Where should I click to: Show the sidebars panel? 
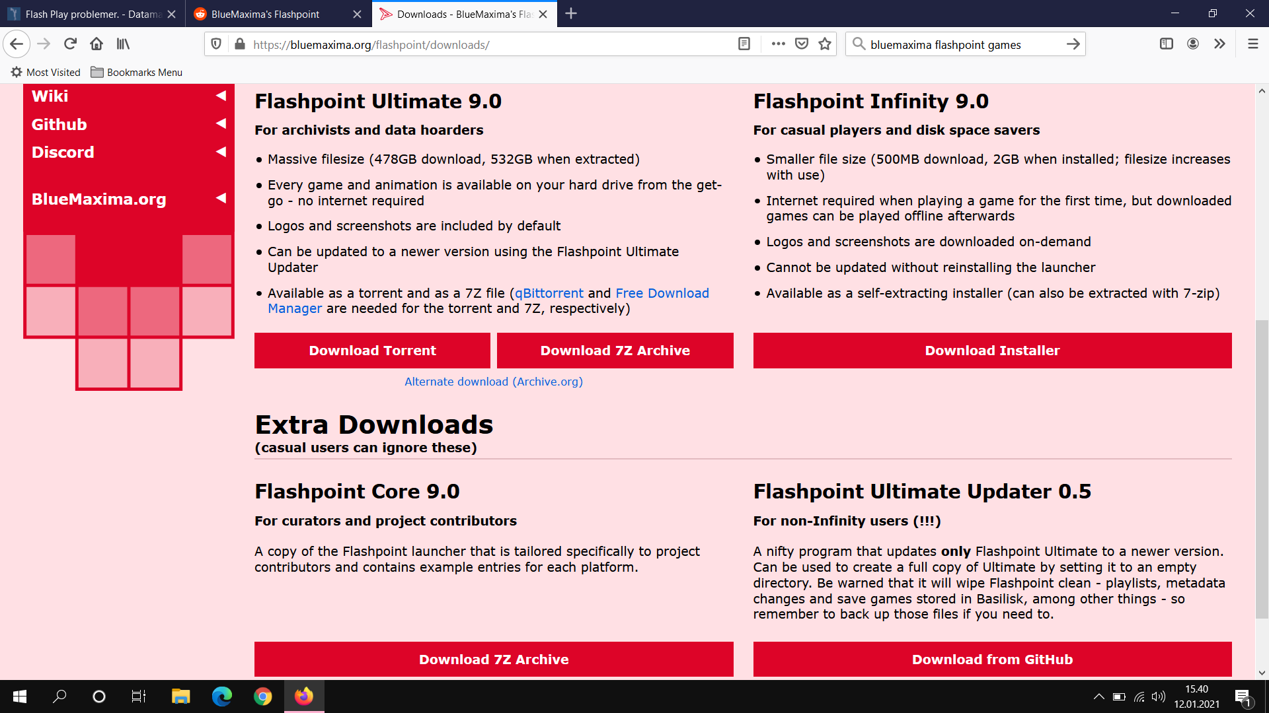click(1167, 44)
